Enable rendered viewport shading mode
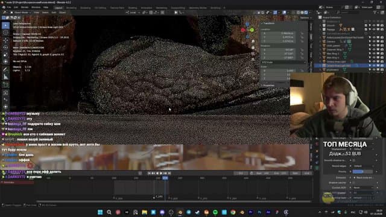 coord(306,12)
